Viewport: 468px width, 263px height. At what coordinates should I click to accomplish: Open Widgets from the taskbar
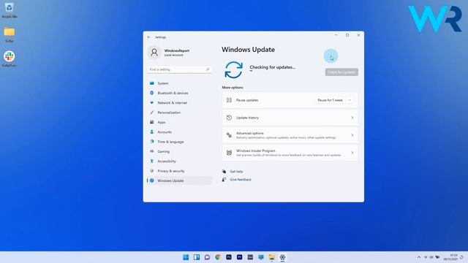(197, 257)
